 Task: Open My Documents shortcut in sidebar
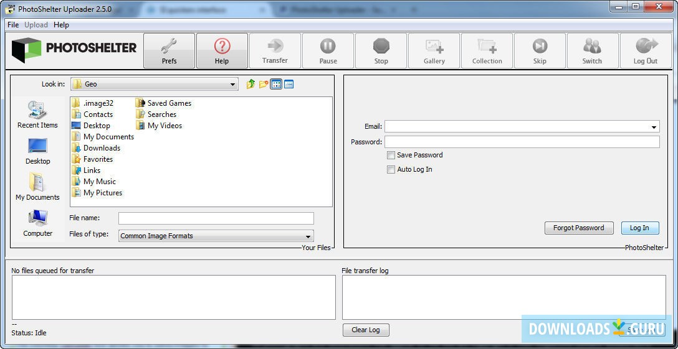coord(37,187)
